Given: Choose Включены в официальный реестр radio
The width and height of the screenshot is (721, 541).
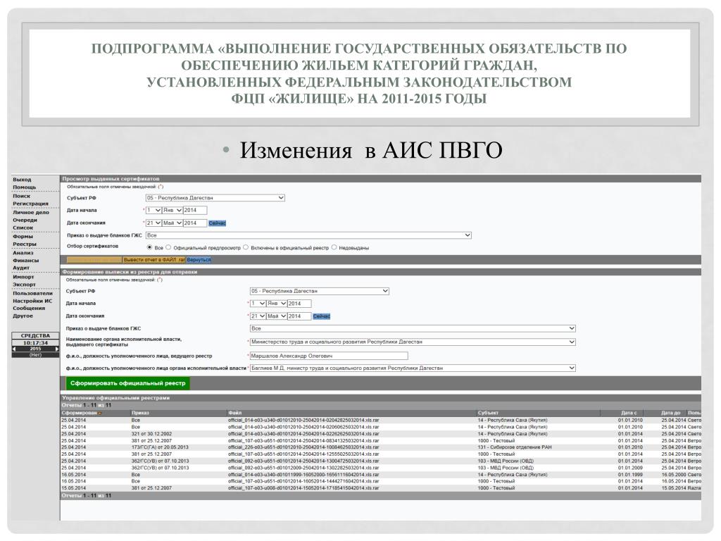Looking at the screenshot, I should (246, 247).
